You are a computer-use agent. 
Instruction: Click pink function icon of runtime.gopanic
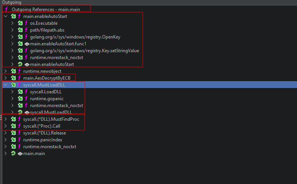26,98
